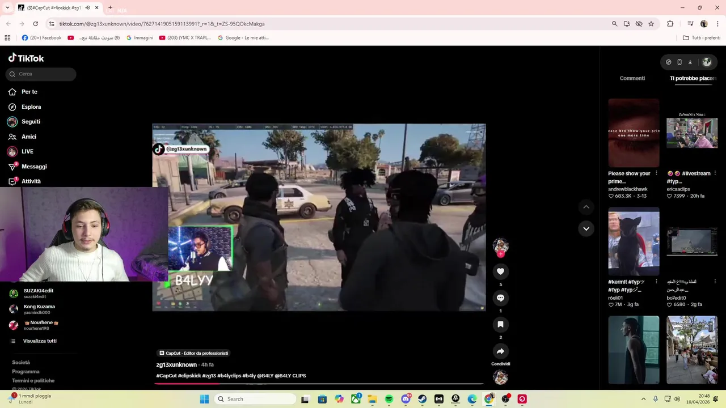Seek on the video progress bar
Screen dimensions: 726x408
(319, 384)
